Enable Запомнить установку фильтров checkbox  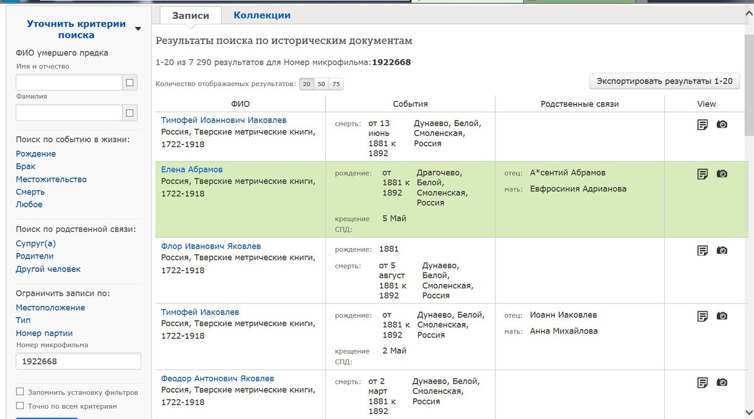pyautogui.click(x=20, y=393)
